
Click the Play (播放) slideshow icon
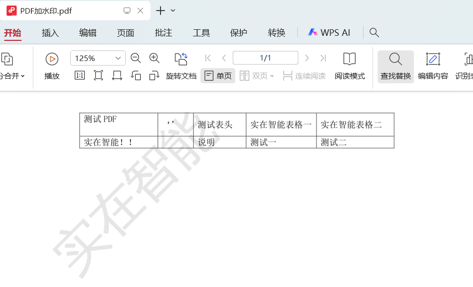[x=51, y=59]
